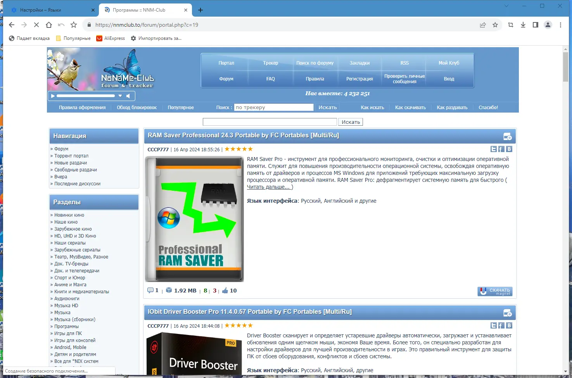This screenshot has height=378, width=572.
Task: Click the disc icon in IObit Driver Booster title bar
Action: pyautogui.click(x=507, y=313)
